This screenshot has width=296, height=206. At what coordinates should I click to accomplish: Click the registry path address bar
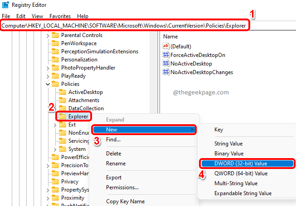pyautogui.click(x=124, y=26)
